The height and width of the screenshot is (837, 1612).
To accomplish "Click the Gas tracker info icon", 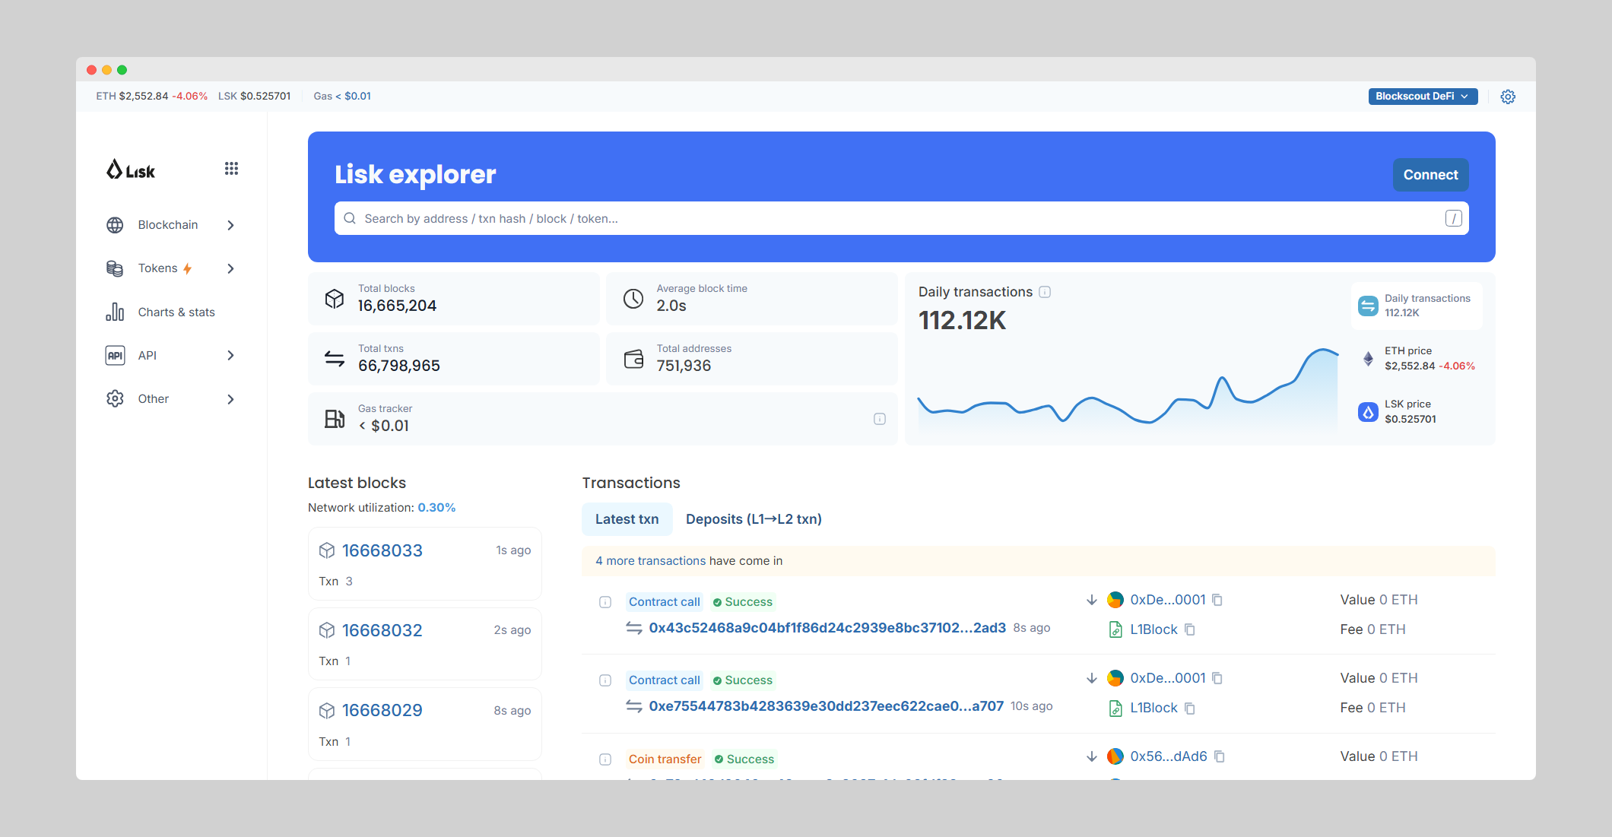I will (x=880, y=419).
